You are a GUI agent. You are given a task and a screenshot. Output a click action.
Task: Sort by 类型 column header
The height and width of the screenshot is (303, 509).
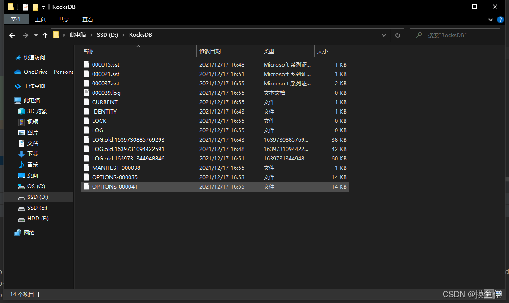(269, 51)
